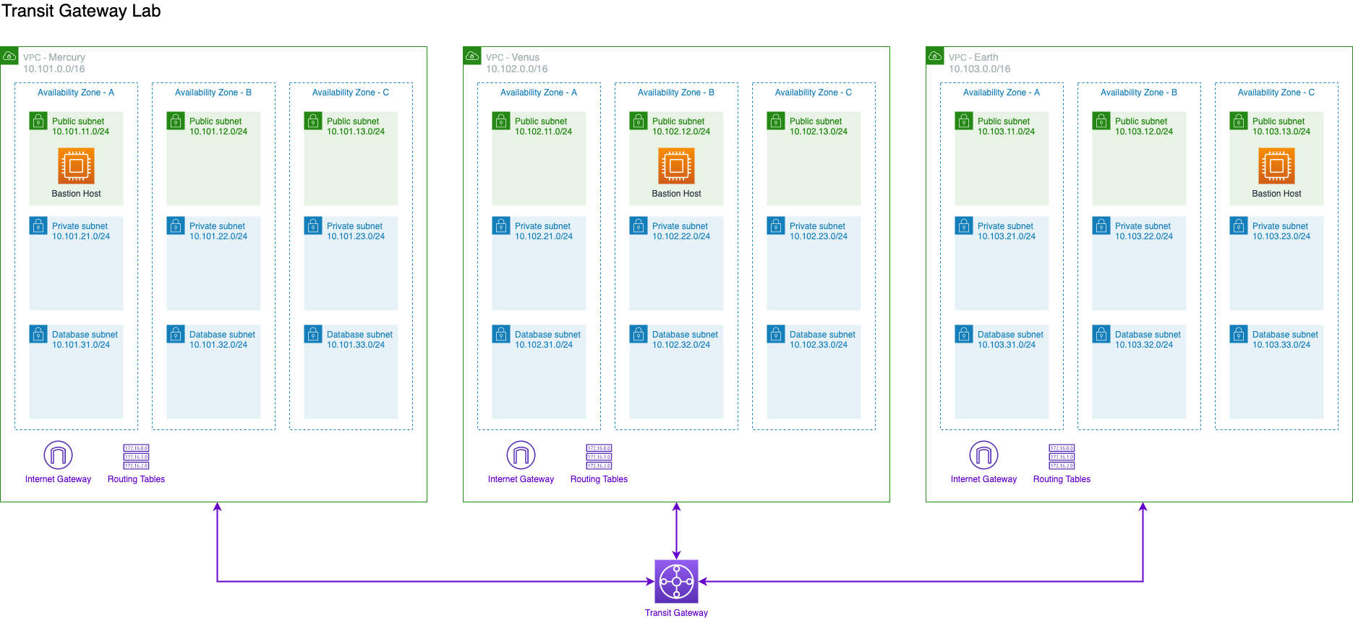Select the Transit Gateway Lab title text
The width and height of the screenshot is (1353, 618).
point(81,11)
